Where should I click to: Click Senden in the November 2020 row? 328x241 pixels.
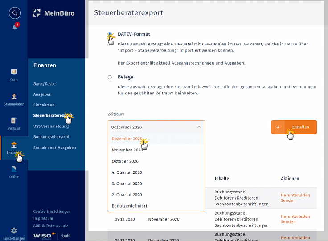point(288,222)
